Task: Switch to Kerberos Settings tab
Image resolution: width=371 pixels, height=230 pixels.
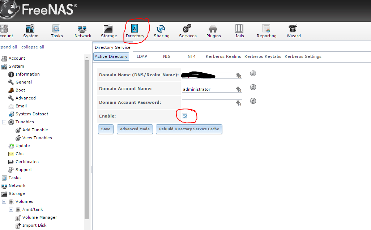Action: [303, 56]
